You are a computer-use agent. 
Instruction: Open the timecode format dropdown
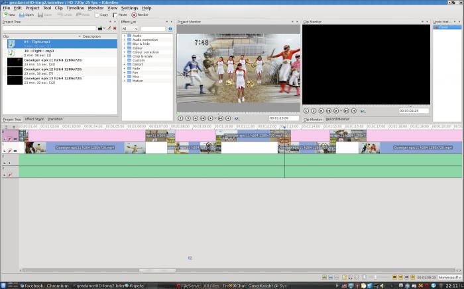point(449,277)
